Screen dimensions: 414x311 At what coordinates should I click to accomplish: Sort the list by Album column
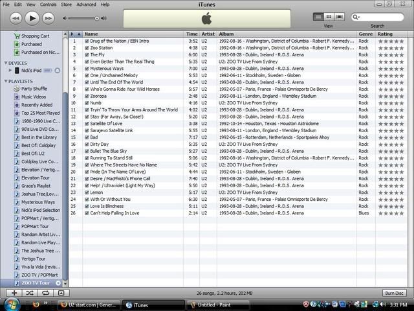click(287, 34)
